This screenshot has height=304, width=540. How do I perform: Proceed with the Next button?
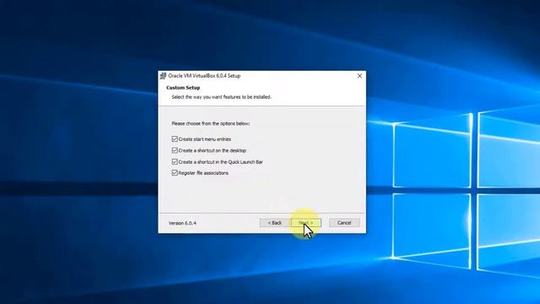(x=305, y=223)
